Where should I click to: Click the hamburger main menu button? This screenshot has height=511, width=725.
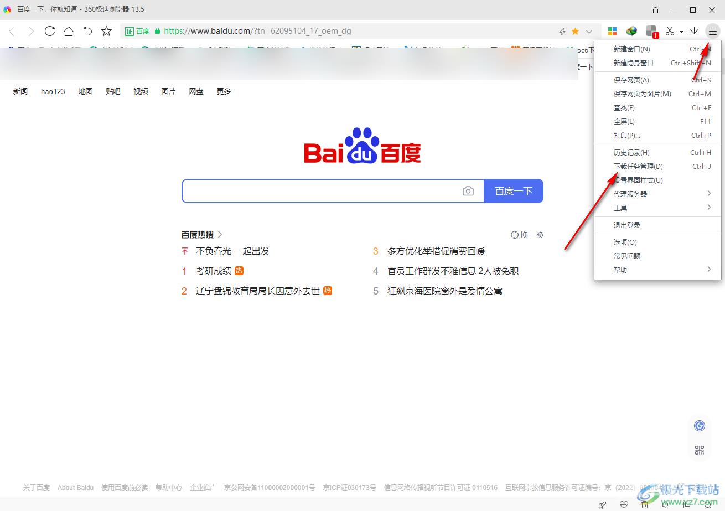tap(713, 31)
